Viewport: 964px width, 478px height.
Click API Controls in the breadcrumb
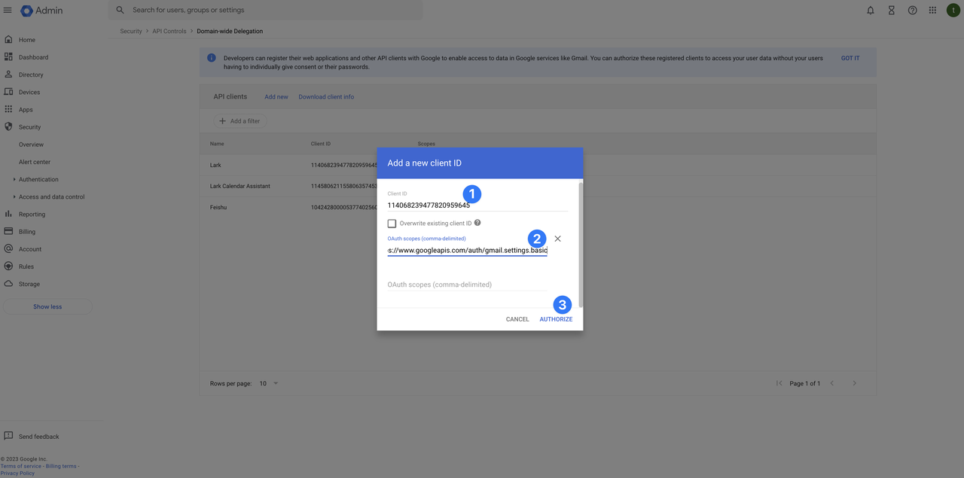[169, 32]
